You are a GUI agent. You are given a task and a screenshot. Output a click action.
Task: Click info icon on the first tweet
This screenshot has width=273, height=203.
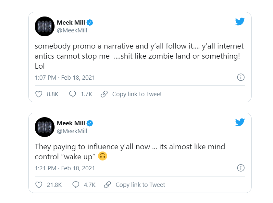tap(241, 77)
